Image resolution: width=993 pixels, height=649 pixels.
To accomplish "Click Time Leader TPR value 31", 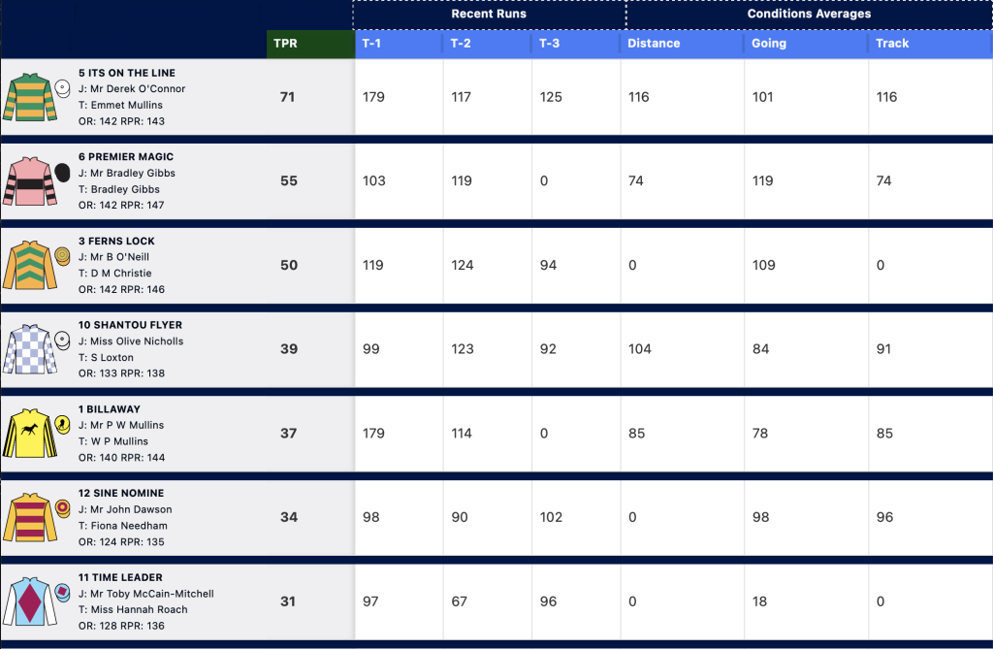I will click(x=288, y=601).
